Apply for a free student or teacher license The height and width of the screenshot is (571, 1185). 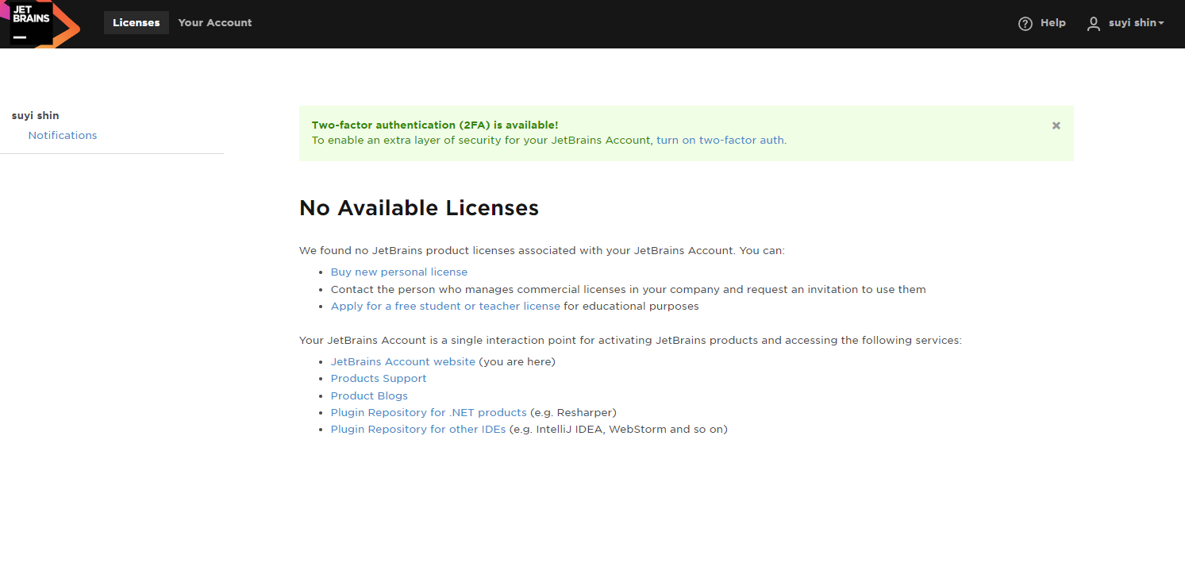tap(445, 307)
